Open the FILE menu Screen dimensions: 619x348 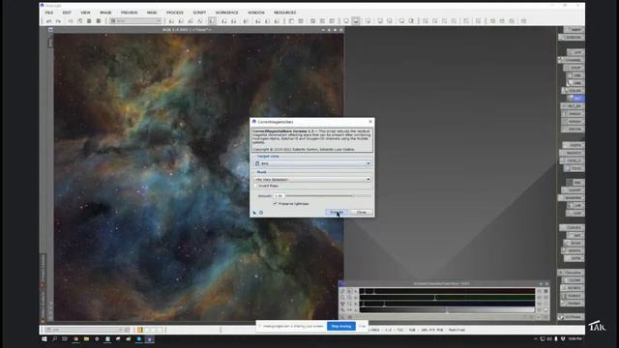click(x=49, y=13)
